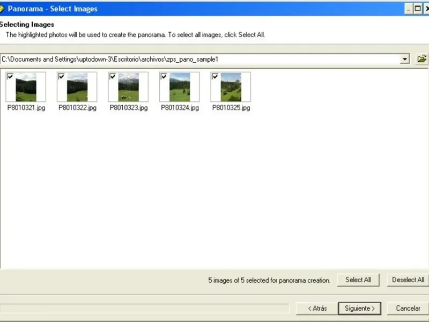Uncheck the P8010321.jpg checkbox

(10, 76)
